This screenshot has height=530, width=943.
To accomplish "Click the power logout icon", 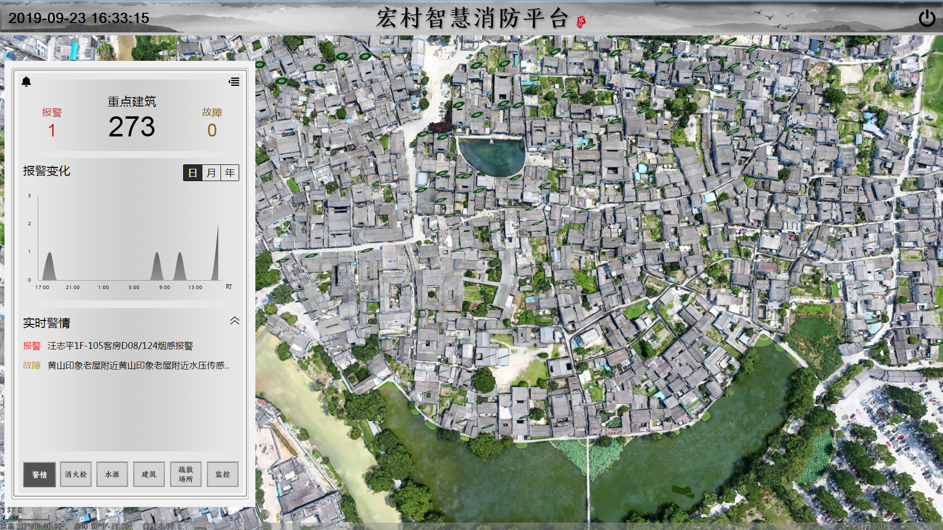I will tap(926, 19).
